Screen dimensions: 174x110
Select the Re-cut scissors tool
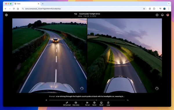click(x=88, y=104)
